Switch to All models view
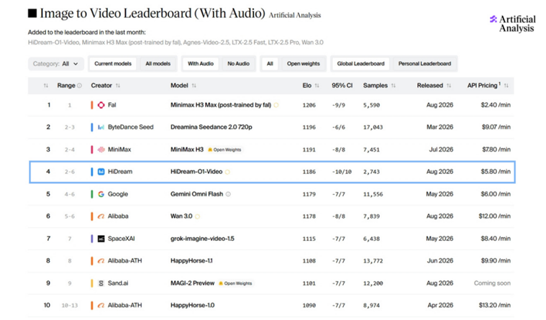 coord(158,64)
